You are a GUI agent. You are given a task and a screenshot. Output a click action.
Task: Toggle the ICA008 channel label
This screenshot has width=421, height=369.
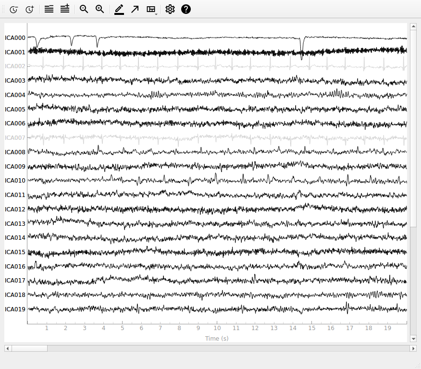15,152
